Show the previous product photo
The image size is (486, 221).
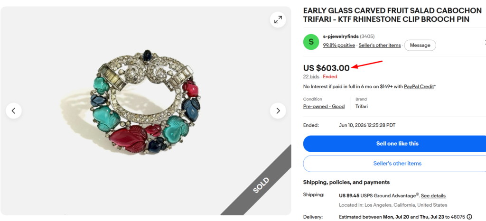pos(14,110)
